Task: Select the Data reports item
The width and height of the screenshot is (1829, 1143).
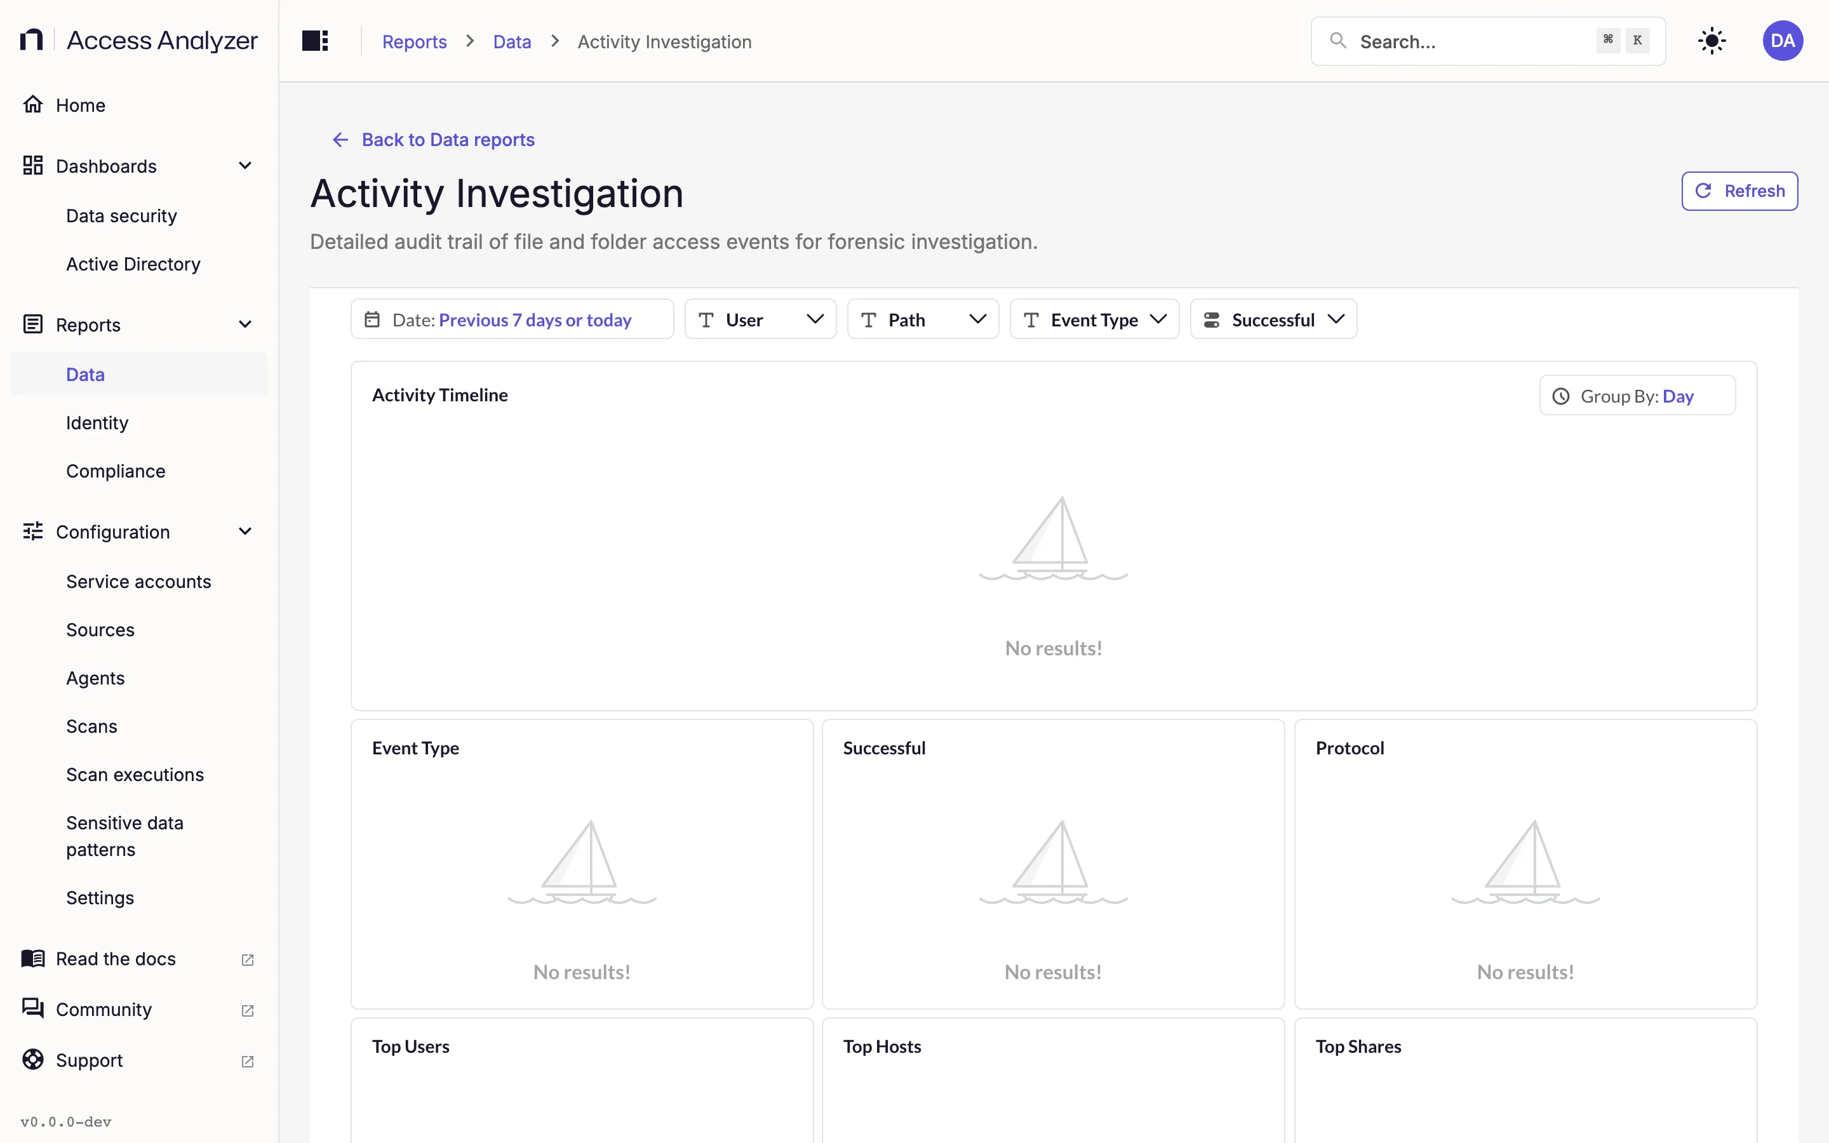Action: (139, 374)
